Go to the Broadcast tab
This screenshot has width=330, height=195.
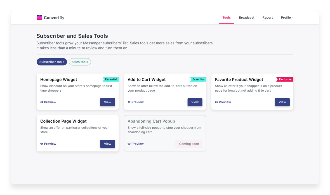(246, 17)
